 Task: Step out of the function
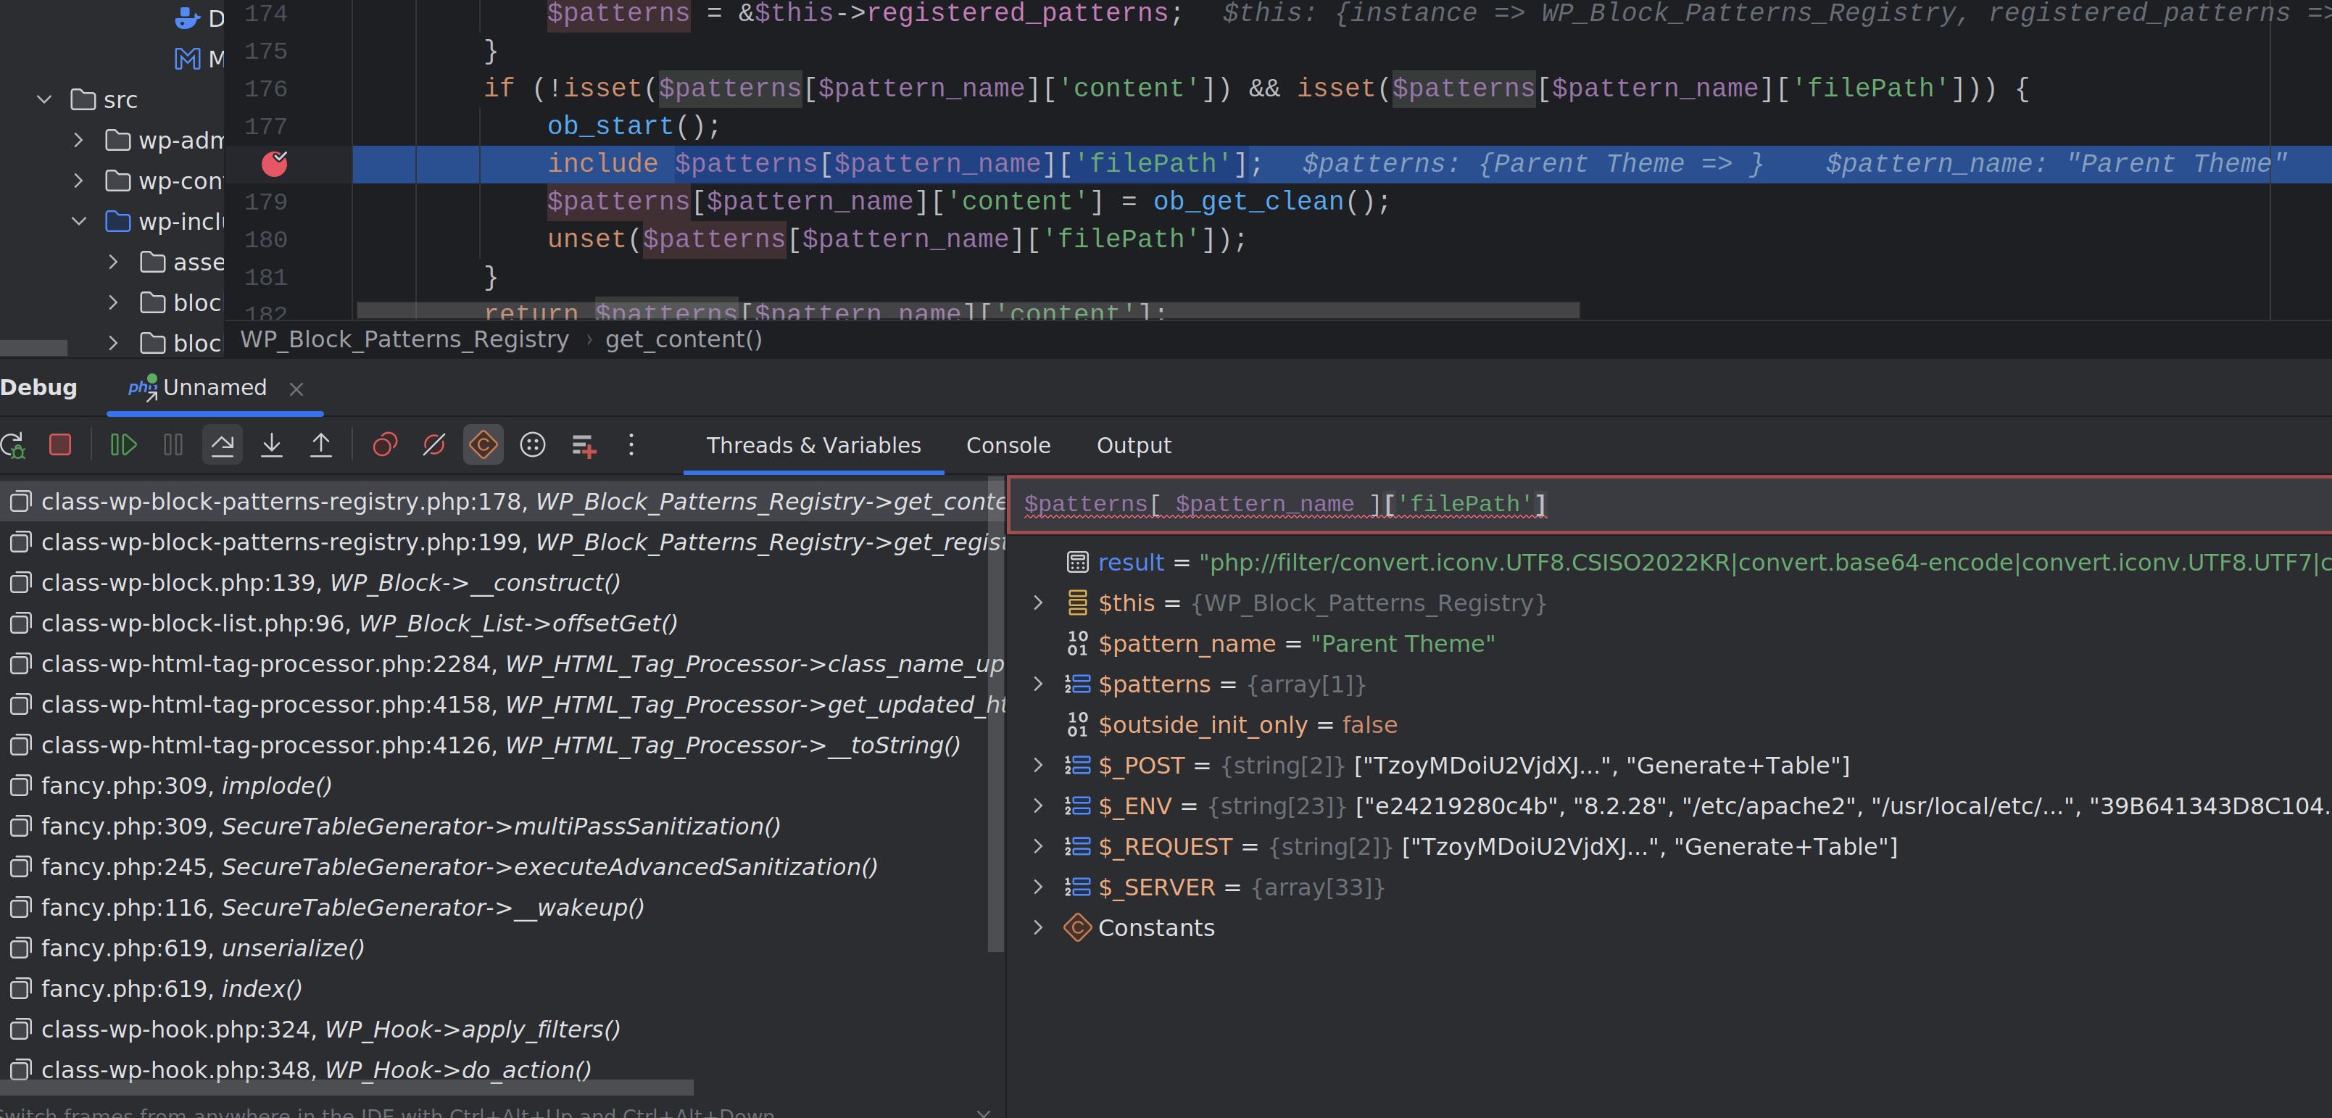click(x=321, y=445)
